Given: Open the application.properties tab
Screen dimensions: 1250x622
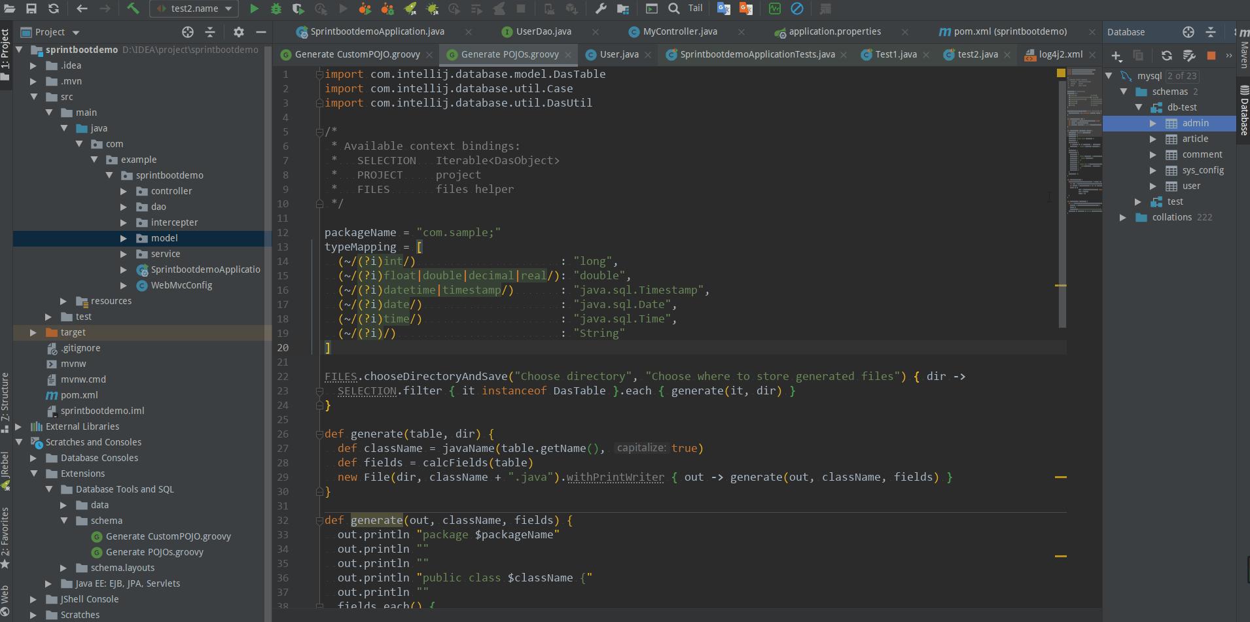Looking at the screenshot, I should point(834,31).
